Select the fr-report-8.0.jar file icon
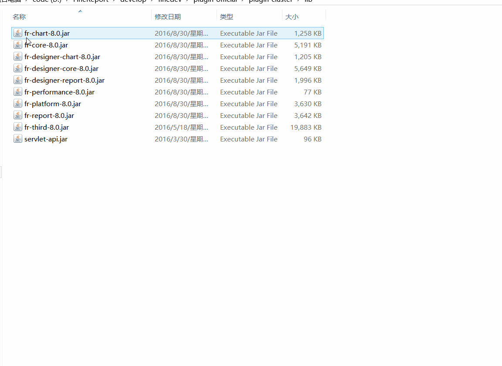 coord(18,115)
